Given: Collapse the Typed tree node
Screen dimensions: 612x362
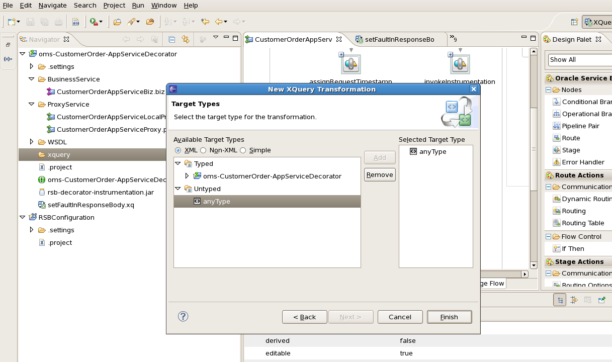Looking at the screenshot, I should coord(178,163).
